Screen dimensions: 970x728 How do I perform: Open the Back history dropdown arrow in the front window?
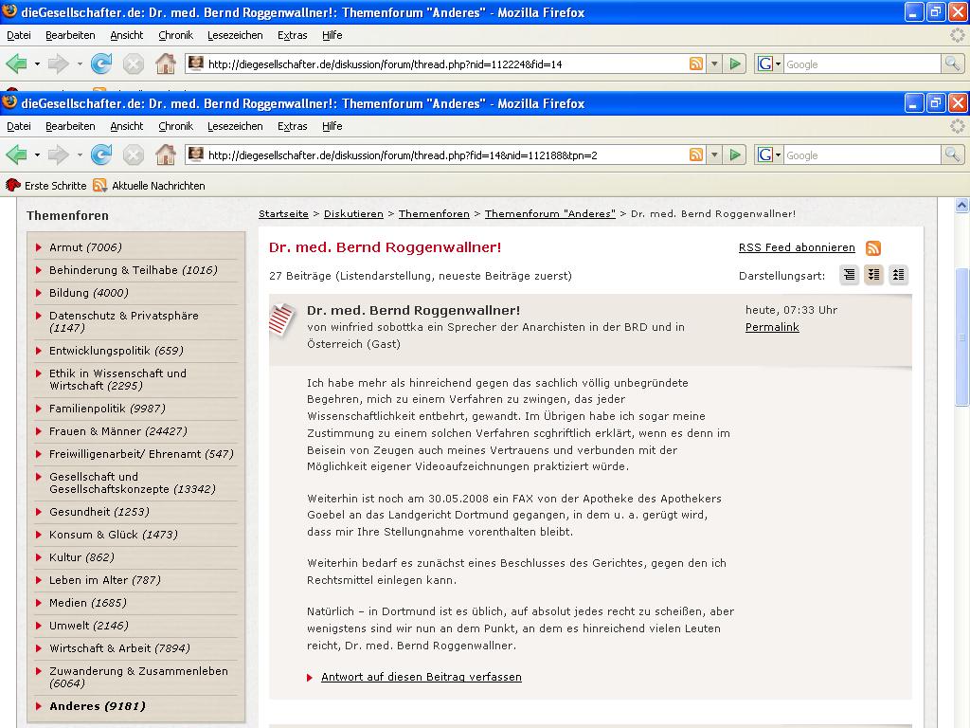coord(37,155)
